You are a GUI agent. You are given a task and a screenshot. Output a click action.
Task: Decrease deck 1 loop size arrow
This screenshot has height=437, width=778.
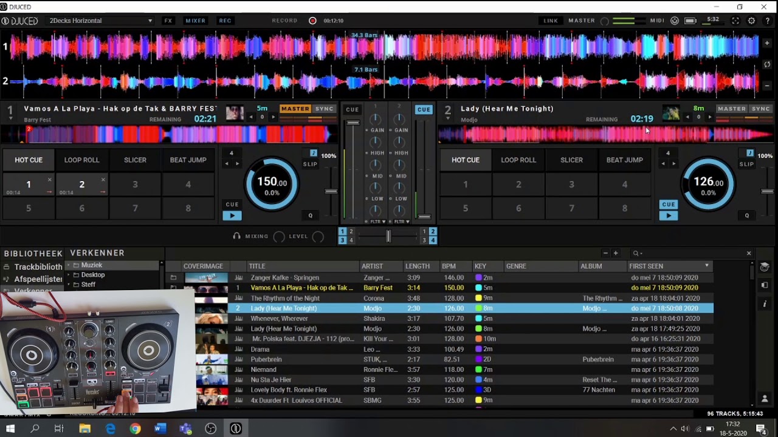227,164
